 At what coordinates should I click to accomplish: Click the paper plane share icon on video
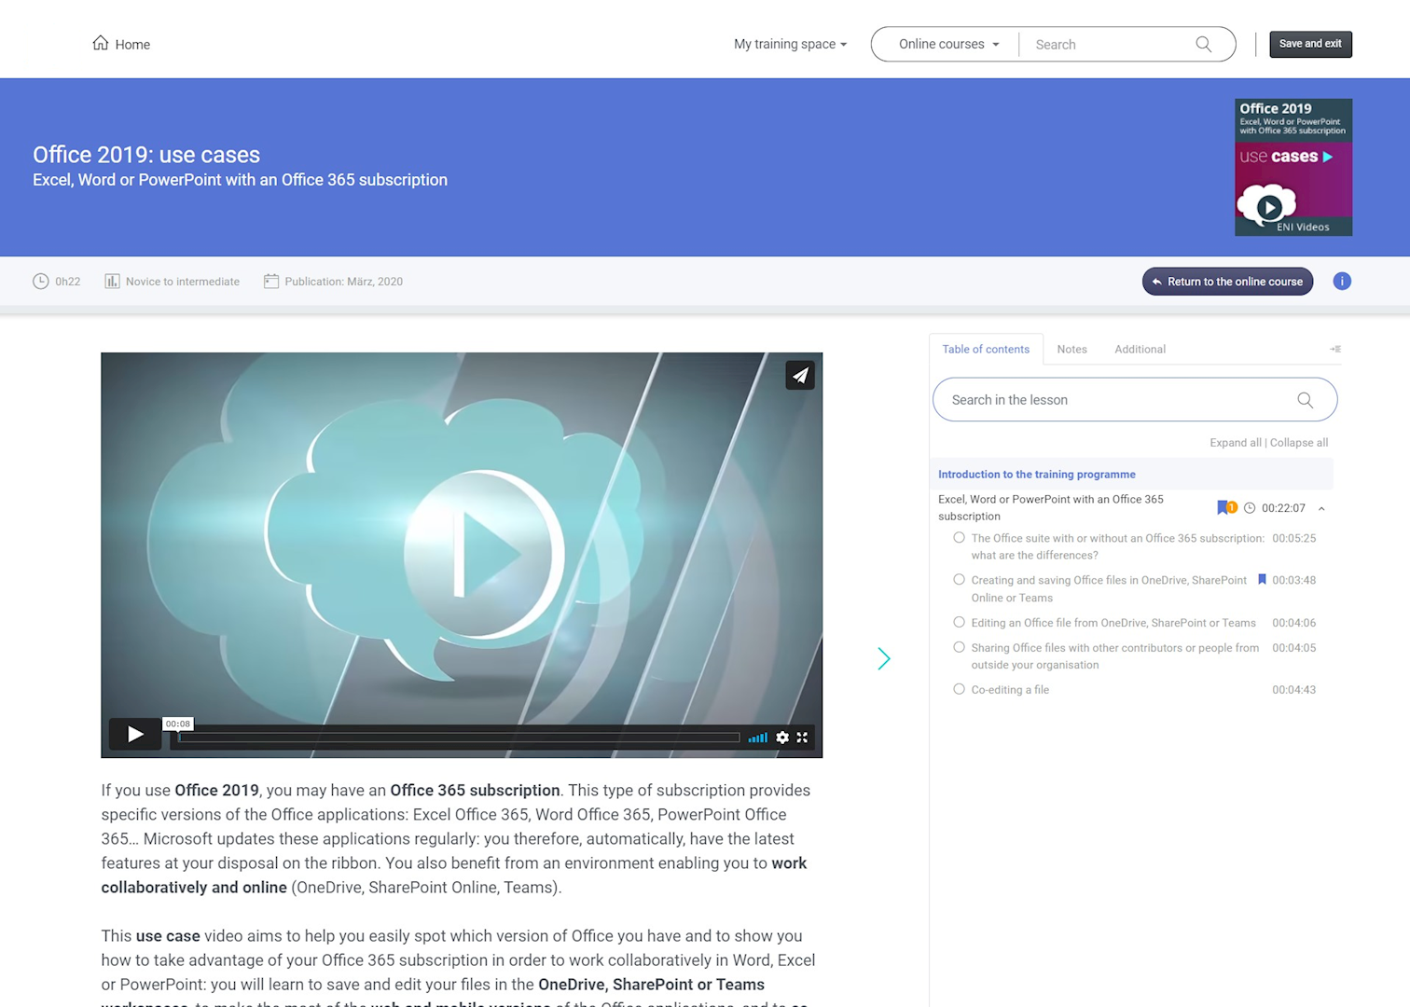coord(800,375)
